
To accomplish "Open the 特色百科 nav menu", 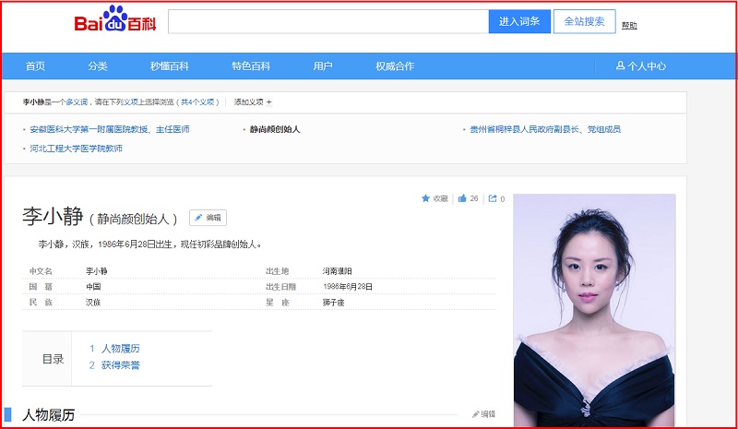I will point(251,66).
